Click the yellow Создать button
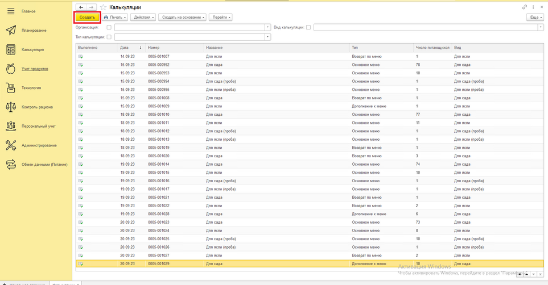 [x=87, y=18]
